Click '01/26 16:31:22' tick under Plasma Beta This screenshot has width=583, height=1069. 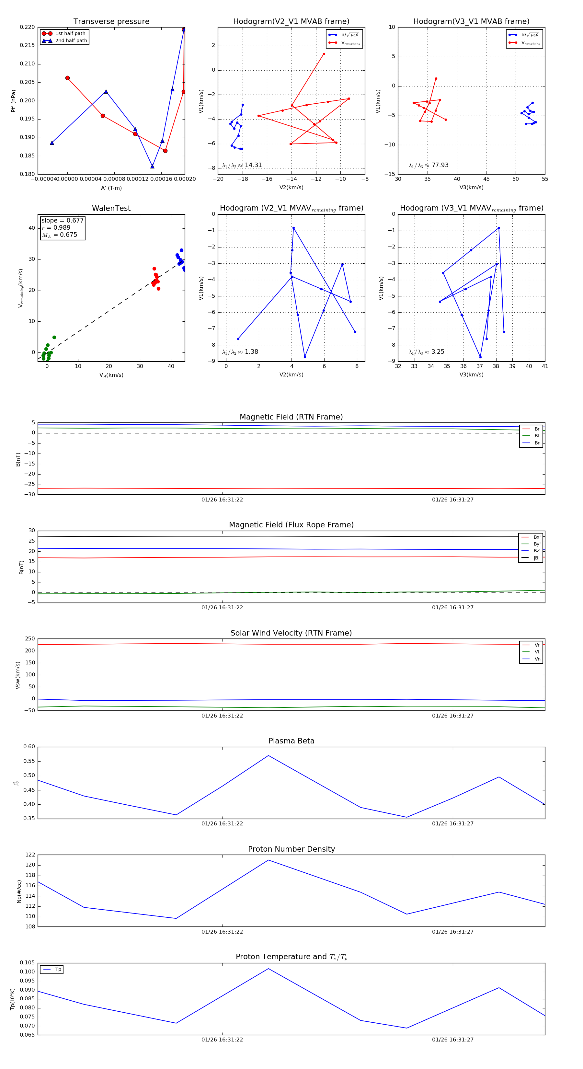tap(222, 823)
